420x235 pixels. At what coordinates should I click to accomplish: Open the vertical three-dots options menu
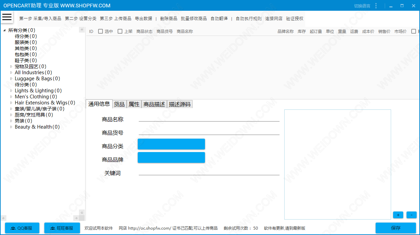pos(376,6)
